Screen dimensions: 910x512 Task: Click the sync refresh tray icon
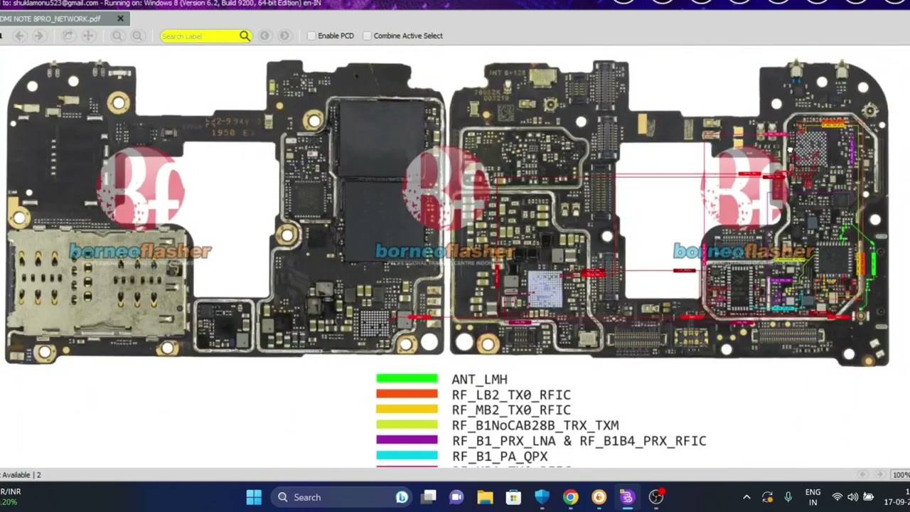tap(767, 497)
